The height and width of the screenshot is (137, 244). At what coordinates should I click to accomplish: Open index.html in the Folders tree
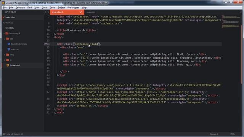[15, 65]
